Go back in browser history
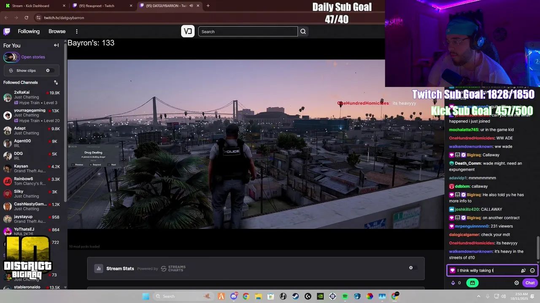 coord(6,18)
